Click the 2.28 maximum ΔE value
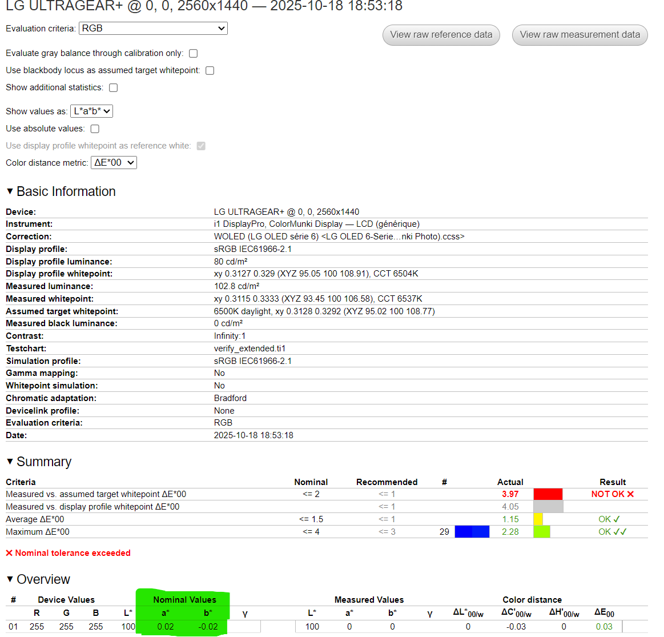664x637 pixels. (510, 532)
